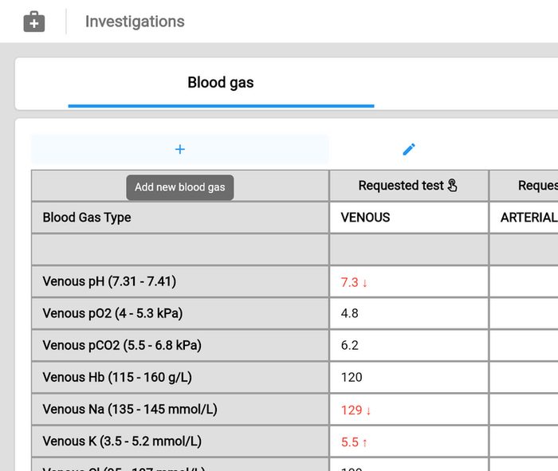The width and height of the screenshot is (558, 471).
Task: Click the VENOUS blood gas type cell
Action: [x=365, y=218]
